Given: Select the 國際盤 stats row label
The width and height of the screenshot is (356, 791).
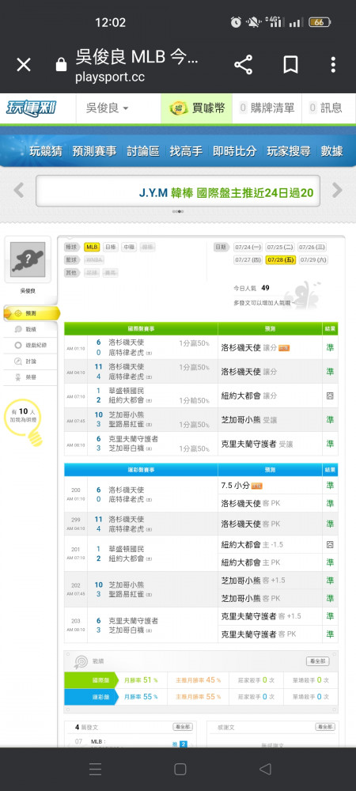Looking at the screenshot, I should (90, 680).
